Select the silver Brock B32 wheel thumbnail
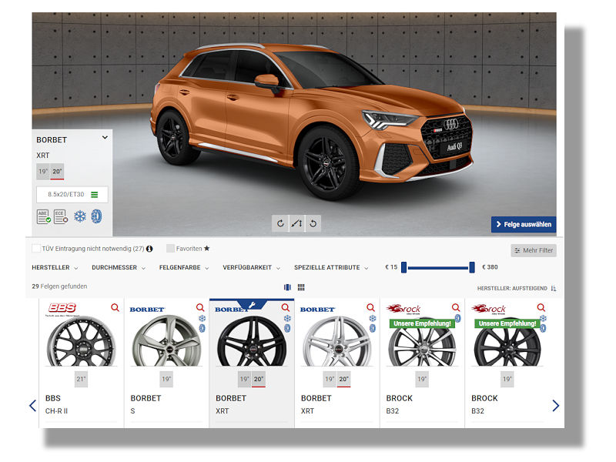 (422, 342)
